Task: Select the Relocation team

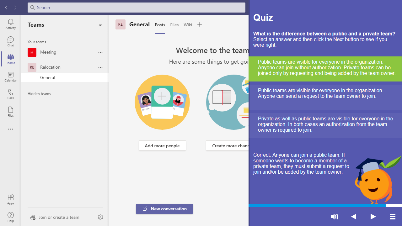Action: pos(65,67)
